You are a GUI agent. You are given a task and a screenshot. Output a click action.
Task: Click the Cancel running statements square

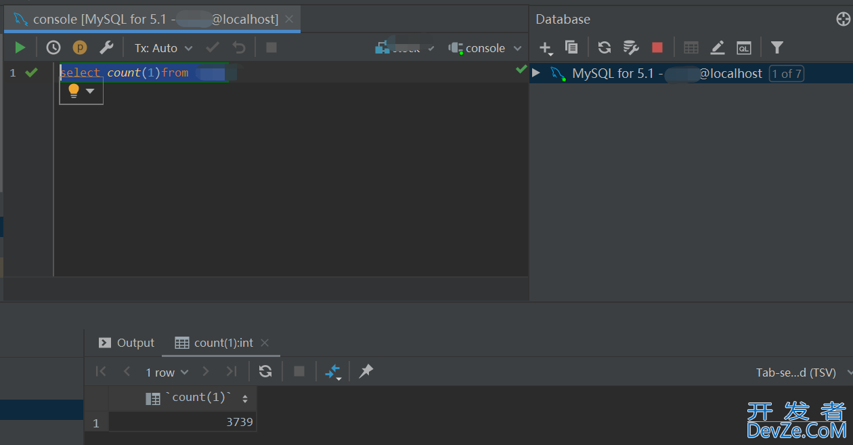pos(271,47)
